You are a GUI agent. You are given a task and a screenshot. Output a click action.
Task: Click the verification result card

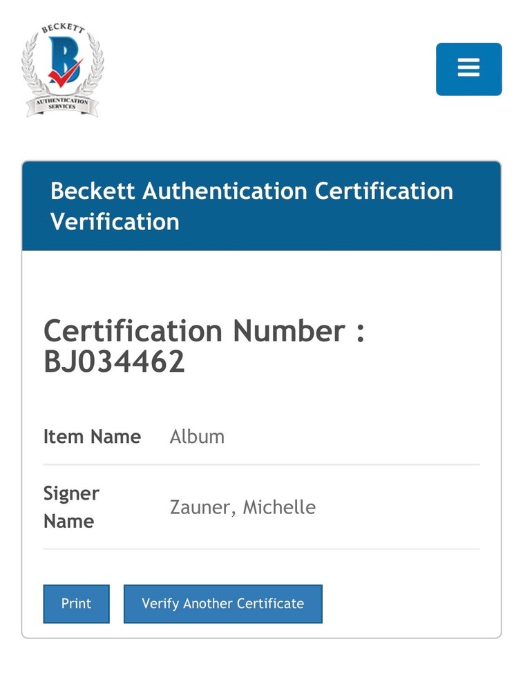(261, 397)
